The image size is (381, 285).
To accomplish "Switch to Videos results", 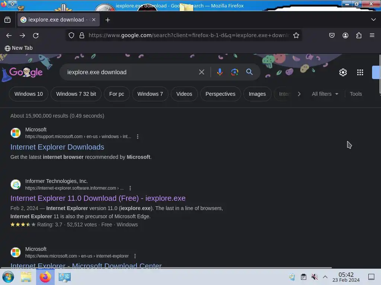I will pos(184,94).
